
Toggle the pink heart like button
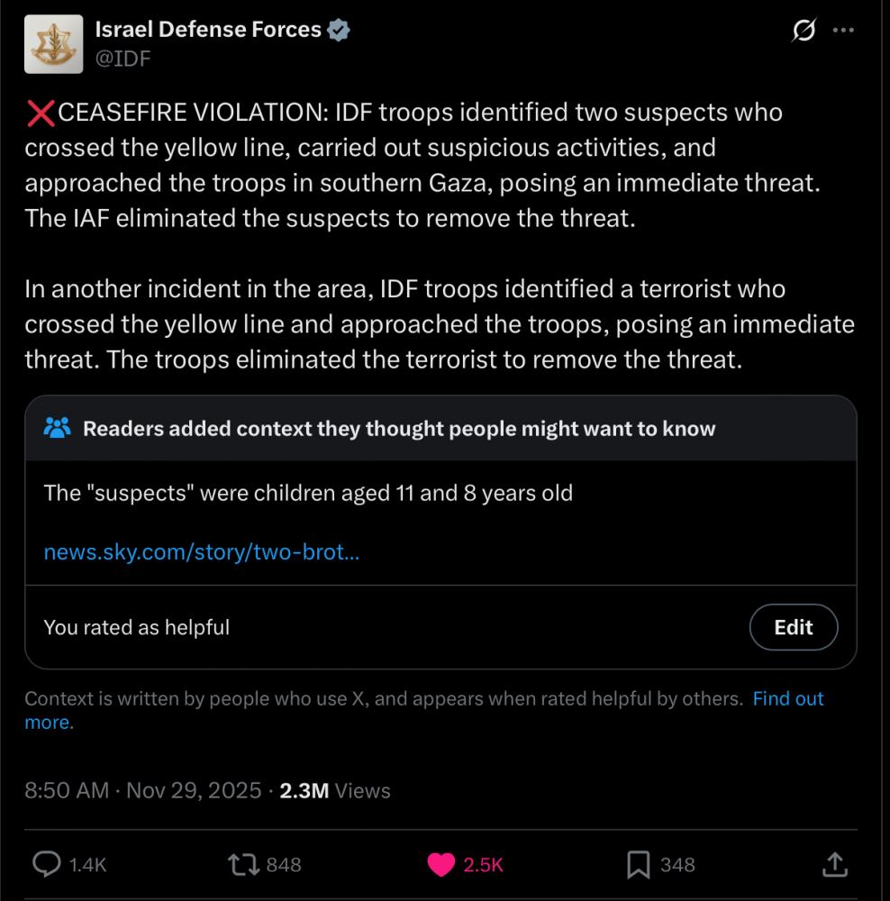[x=441, y=865]
